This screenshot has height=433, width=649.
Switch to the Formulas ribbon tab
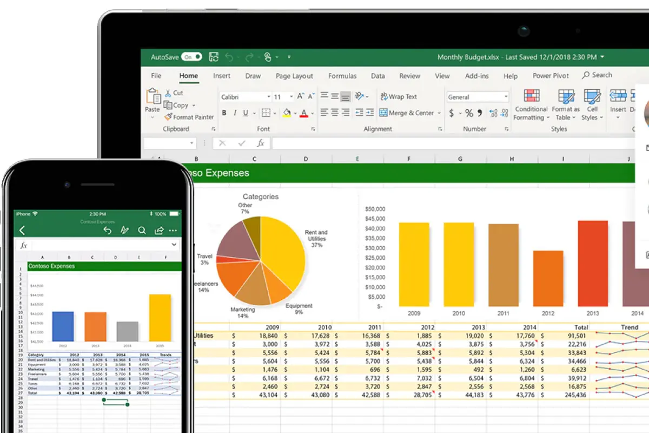click(x=342, y=76)
